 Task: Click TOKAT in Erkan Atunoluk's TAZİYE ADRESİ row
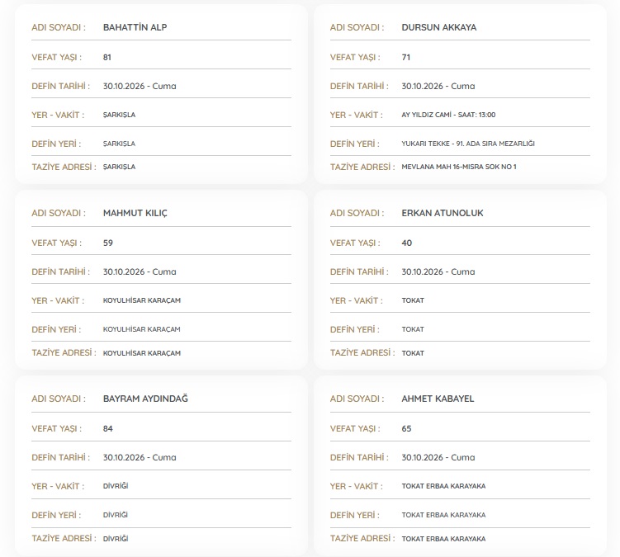413,353
